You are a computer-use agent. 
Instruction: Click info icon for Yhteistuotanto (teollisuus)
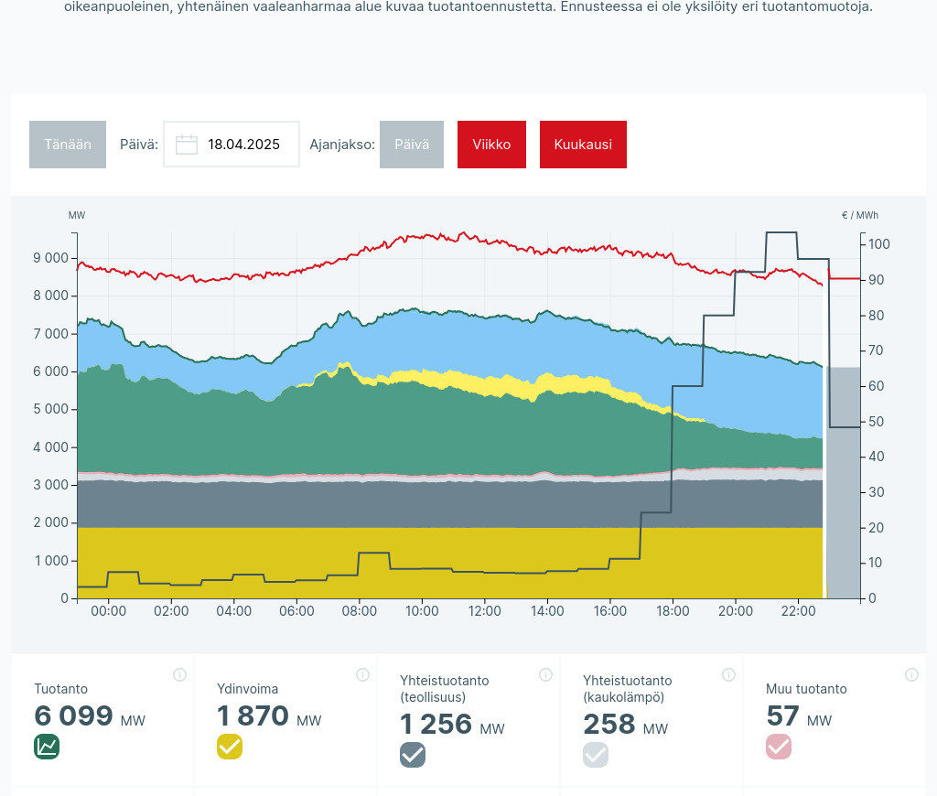click(545, 675)
